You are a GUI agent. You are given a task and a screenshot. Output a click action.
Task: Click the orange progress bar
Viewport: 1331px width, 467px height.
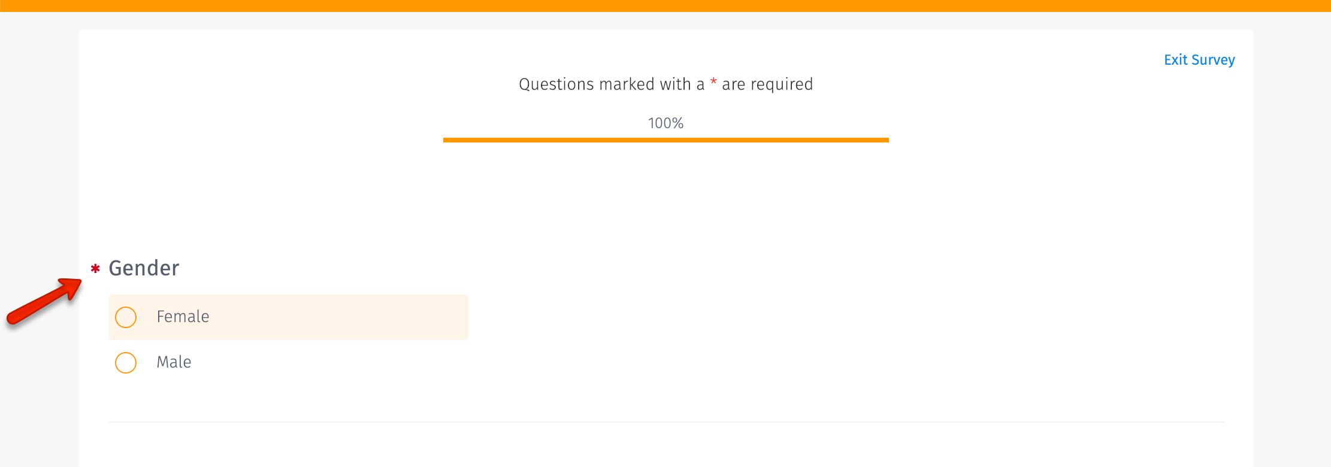coord(665,139)
